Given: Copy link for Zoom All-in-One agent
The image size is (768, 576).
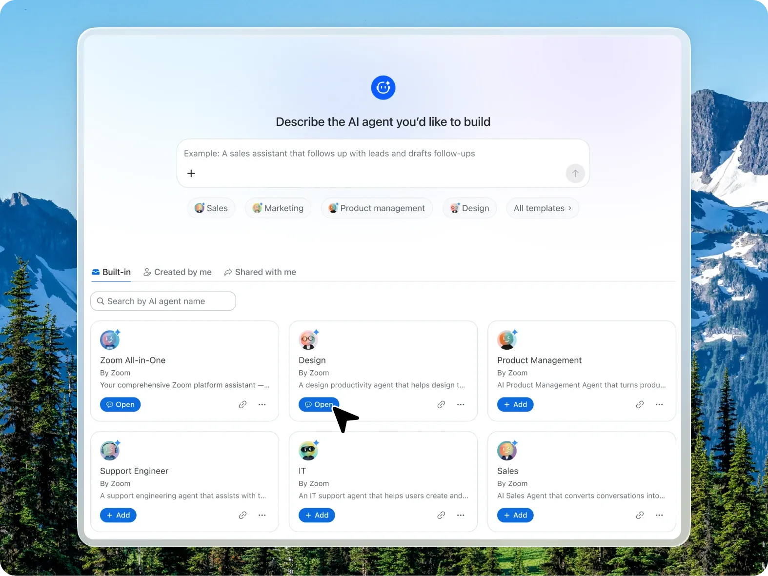Looking at the screenshot, I should point(243,404).
